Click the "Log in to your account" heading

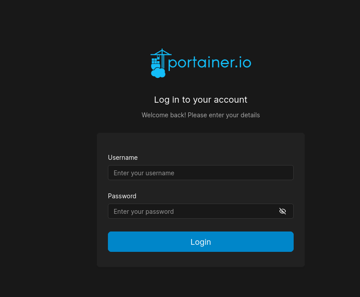[201, 100]
